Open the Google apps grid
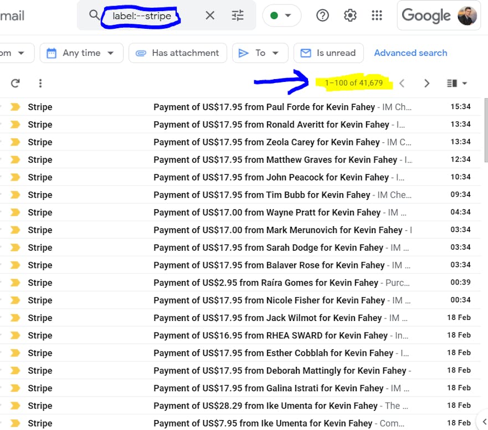Image resolution: width=488 pixels, height=430 pixels. pos(377,15)
